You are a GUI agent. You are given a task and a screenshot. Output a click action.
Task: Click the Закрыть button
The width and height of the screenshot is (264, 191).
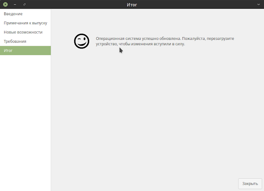250,184
